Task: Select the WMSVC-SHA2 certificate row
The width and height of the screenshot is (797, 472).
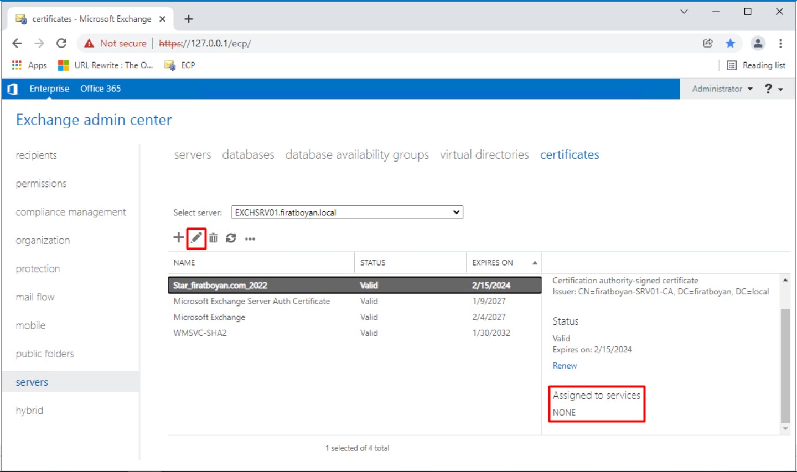Action: 355,333
